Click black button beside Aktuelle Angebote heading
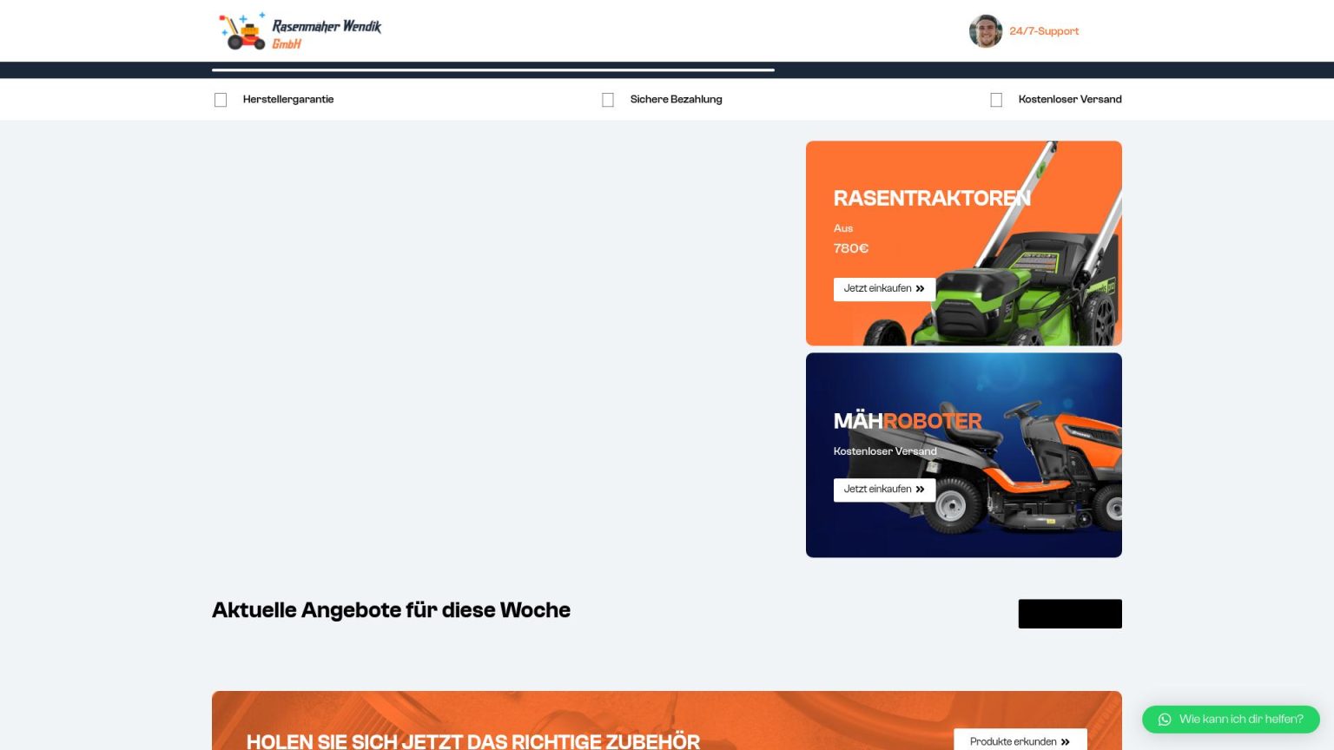This screenshot has height=750, width=1334. coord(1069,614)
